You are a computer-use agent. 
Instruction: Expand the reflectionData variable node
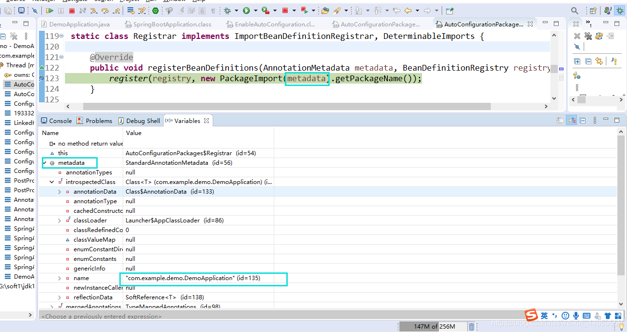(60, 297)
